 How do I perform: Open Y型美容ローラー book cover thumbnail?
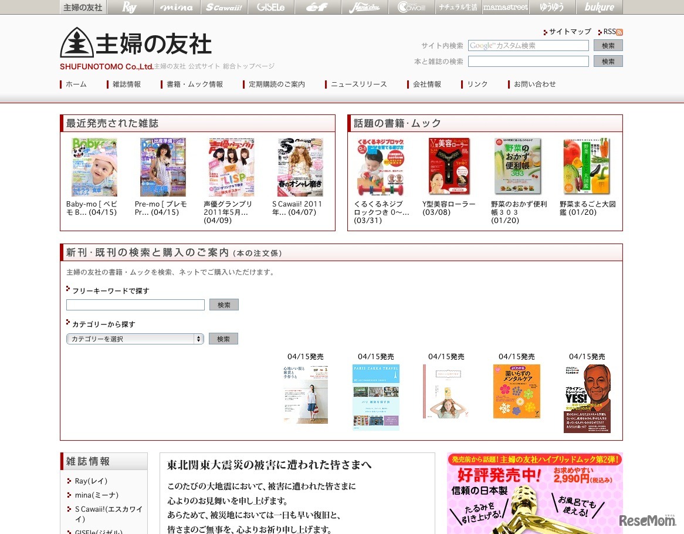449,166
